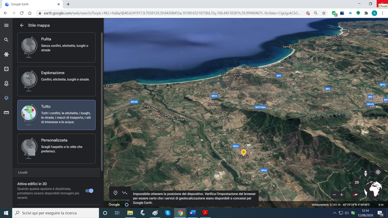Activate Street View pegman
The image size is (388, 218).
(x=365, y=173)
